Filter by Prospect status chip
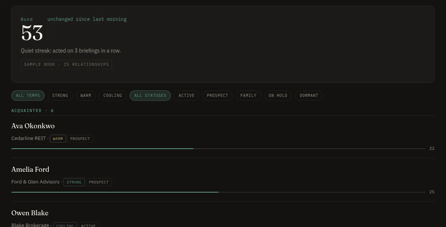 (217, 95)
